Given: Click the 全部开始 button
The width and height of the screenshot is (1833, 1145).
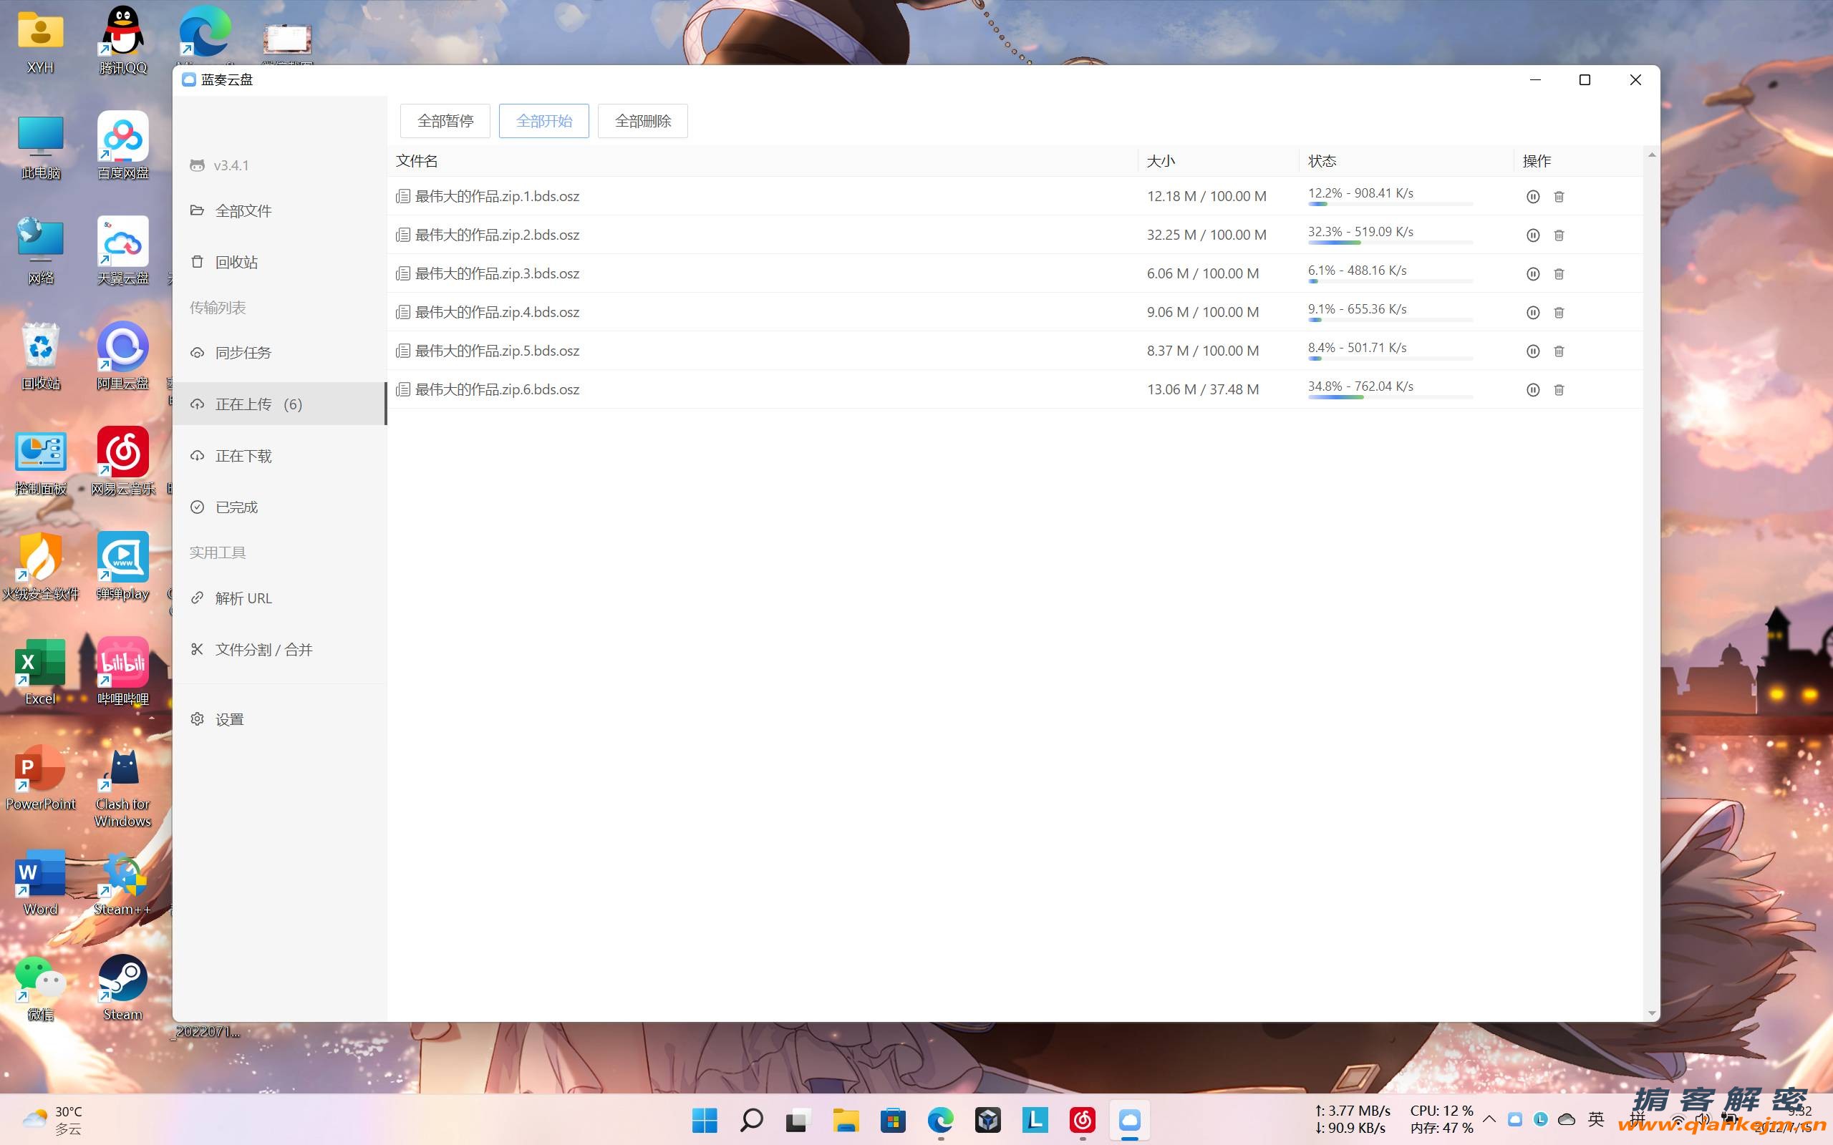Looking at the screenshot, I should click(544, 121).
